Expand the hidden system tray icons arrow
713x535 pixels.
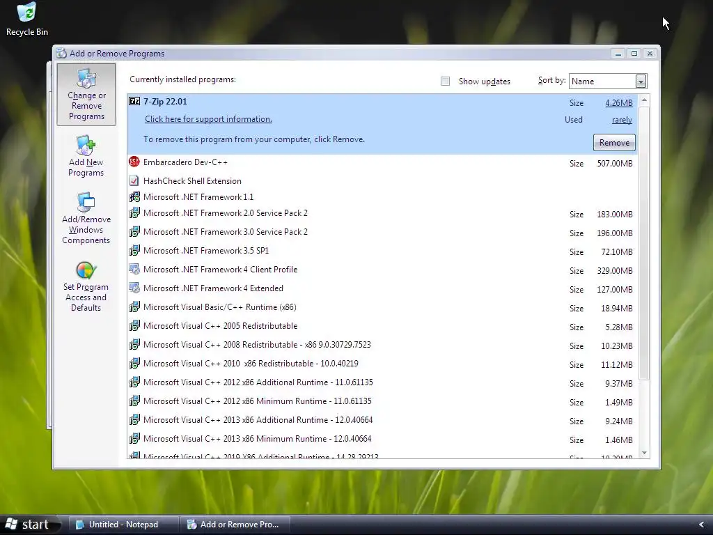[x=701, y=525]
